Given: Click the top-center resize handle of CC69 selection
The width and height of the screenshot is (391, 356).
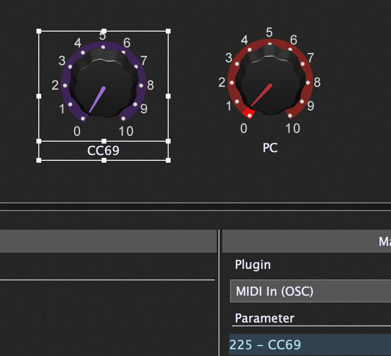Looking at the screenshot, I should [103, 31].
